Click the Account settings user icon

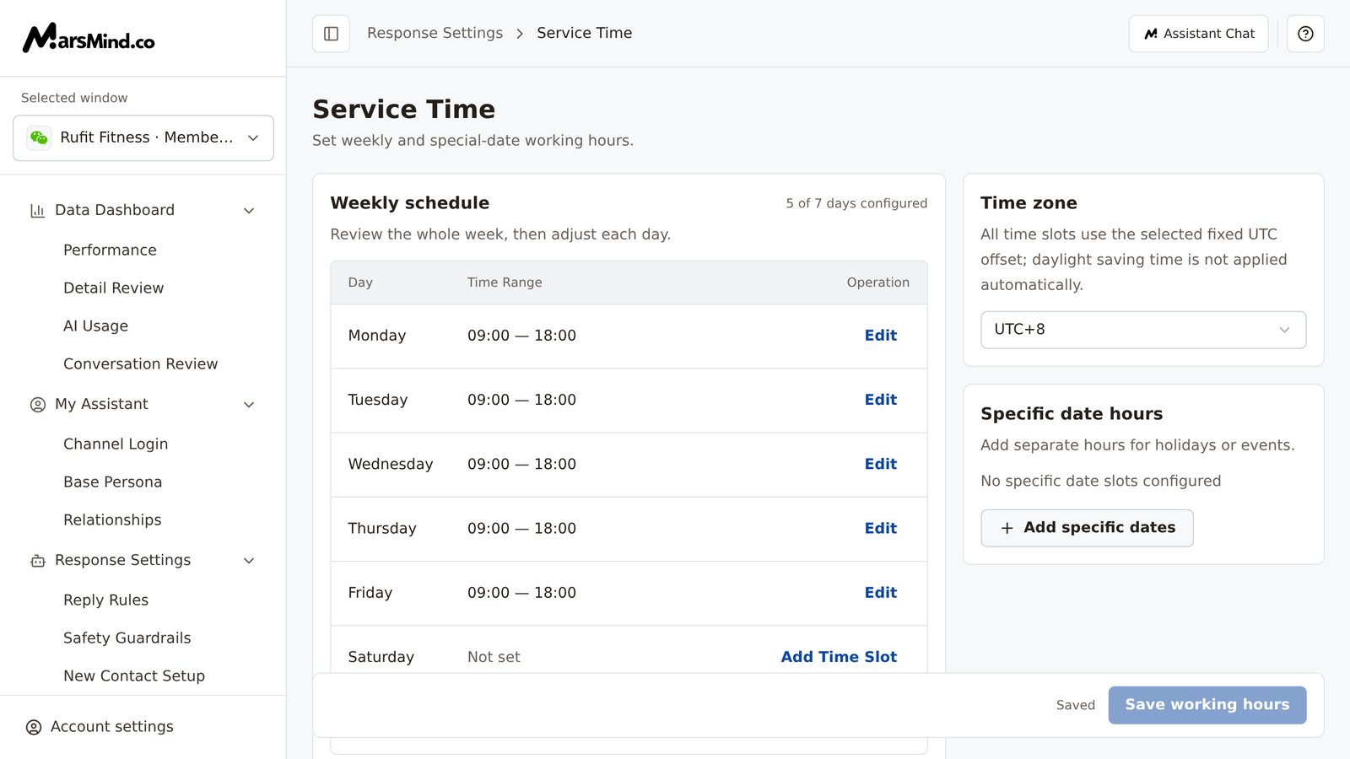(x=34, y=727)
